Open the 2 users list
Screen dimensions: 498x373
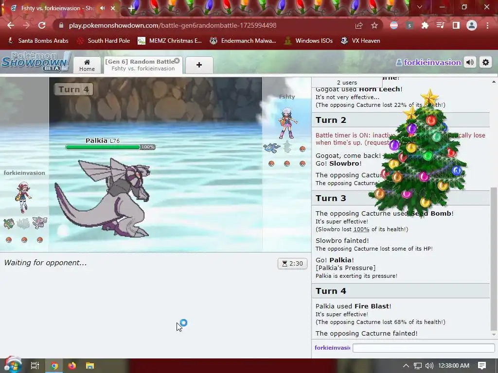coord(347,83)
